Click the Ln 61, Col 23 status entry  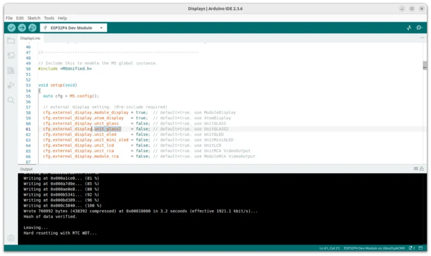click(x=329, y=248)
